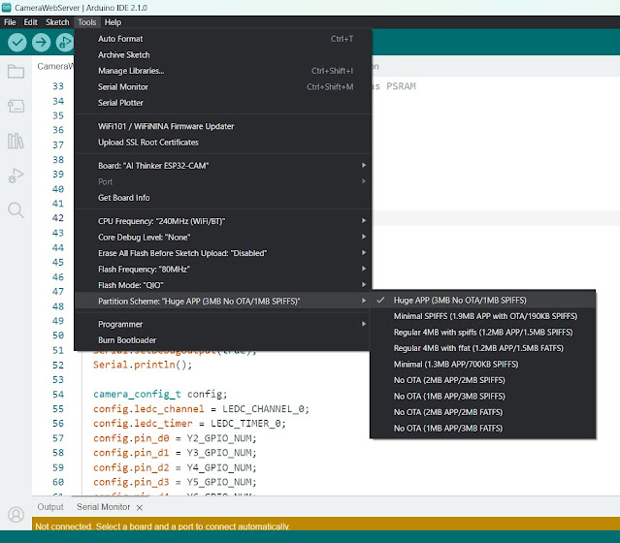
Task: Open the Library Manager sidebar icon
Action: point(16,141)
